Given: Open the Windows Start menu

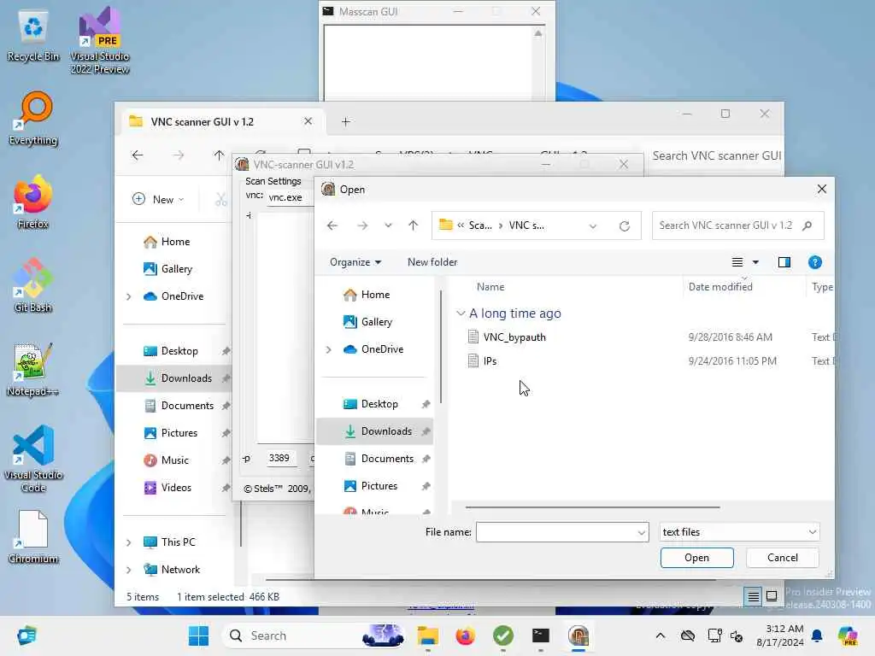Looking at the screenshot, I should [198, 635].
